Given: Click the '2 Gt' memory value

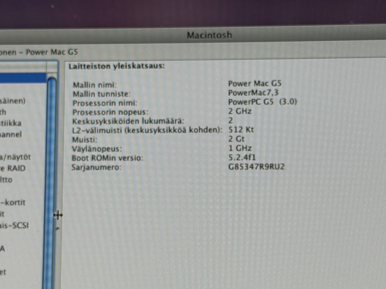Looking at the screenshot, I should [236, 139].
